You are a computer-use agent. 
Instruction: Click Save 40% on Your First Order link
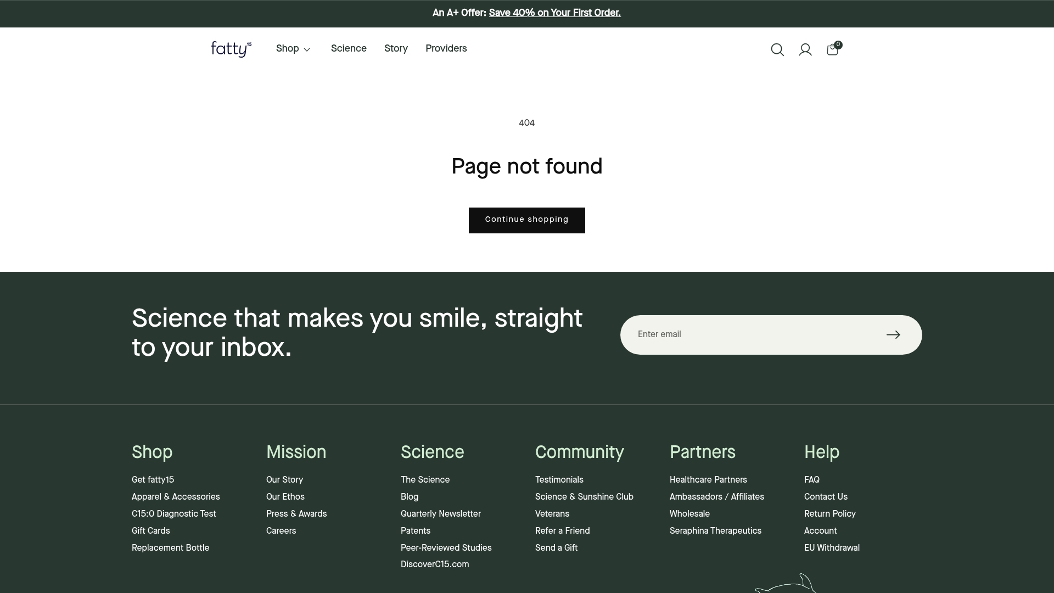click(554, 13)
